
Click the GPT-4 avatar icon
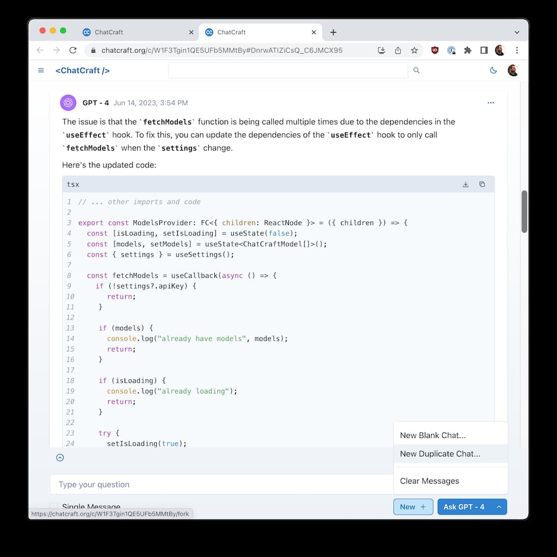click(69, 103)
